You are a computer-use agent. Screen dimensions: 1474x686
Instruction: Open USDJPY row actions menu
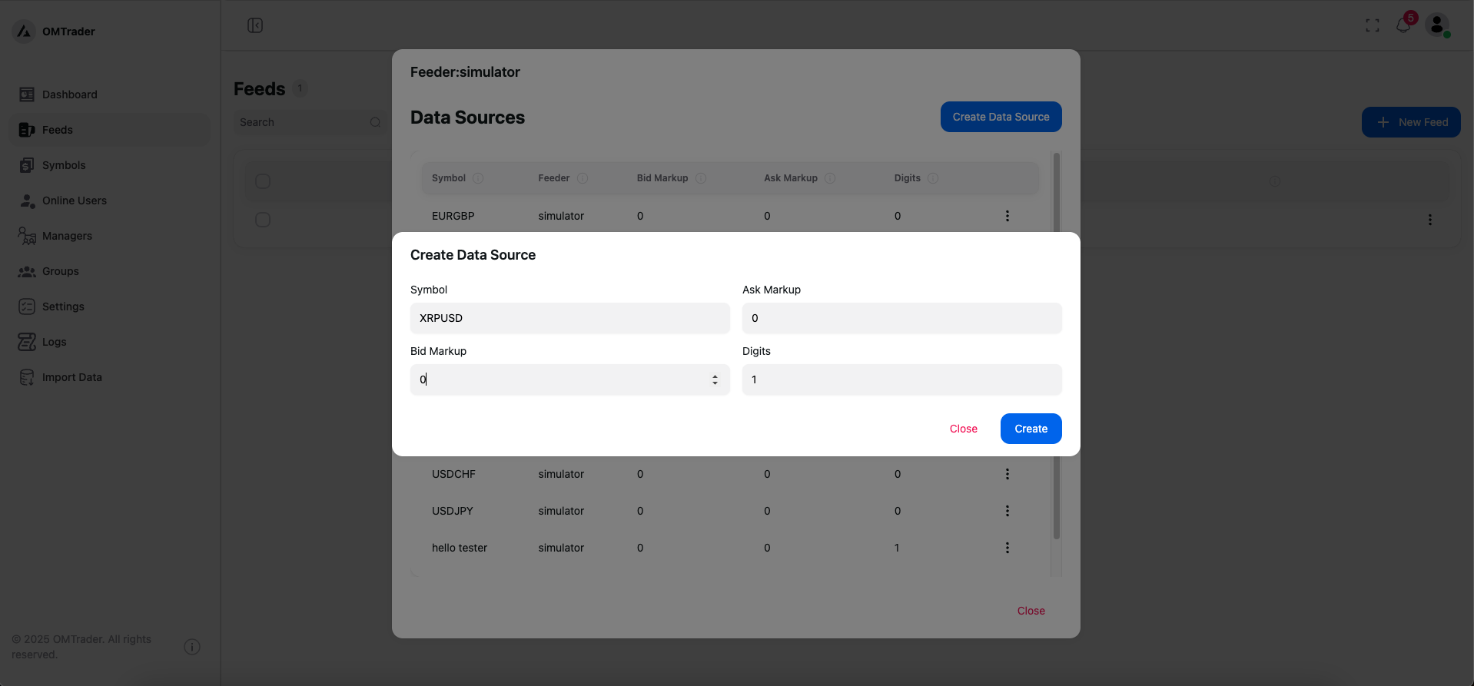click(x=1008, y=511)
